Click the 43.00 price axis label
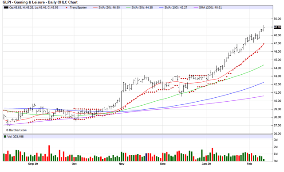Image resolution: width=284 pixels, height=172 pixels. [277, 76]
